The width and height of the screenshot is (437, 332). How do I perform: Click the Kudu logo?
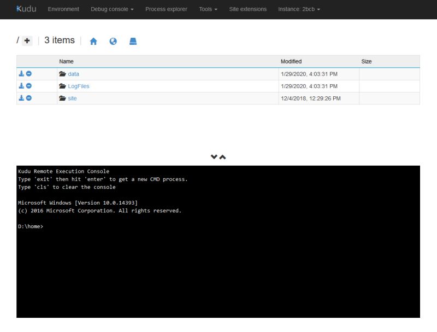pos(26,9)
